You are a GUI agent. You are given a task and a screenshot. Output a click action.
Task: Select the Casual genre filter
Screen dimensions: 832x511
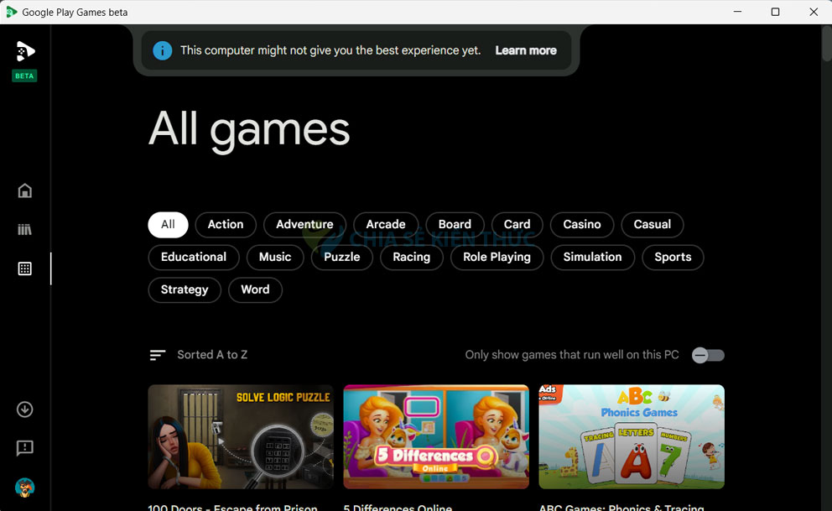click(x=652, y=224)
